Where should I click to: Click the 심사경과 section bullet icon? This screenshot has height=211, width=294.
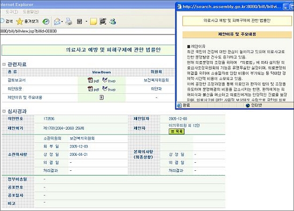pyautogui.click(x=4, y=111)
